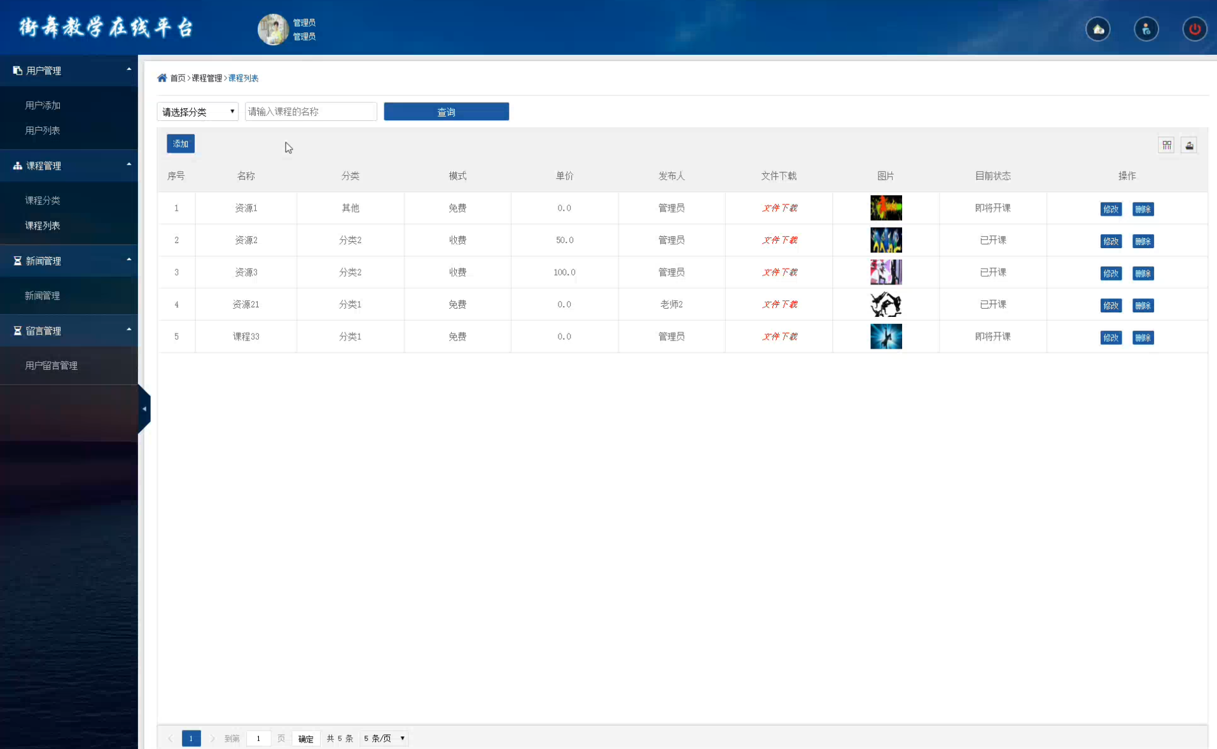The image size is (1217, 749).
Task: Click 课程管理 in the breadcrumb
Action: pyautogui.click(x=207, y=78)
